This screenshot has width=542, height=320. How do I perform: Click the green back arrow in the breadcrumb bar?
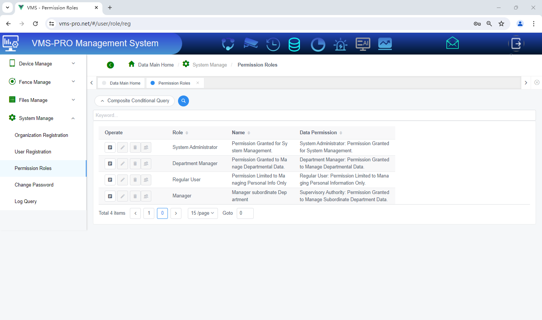110,65
